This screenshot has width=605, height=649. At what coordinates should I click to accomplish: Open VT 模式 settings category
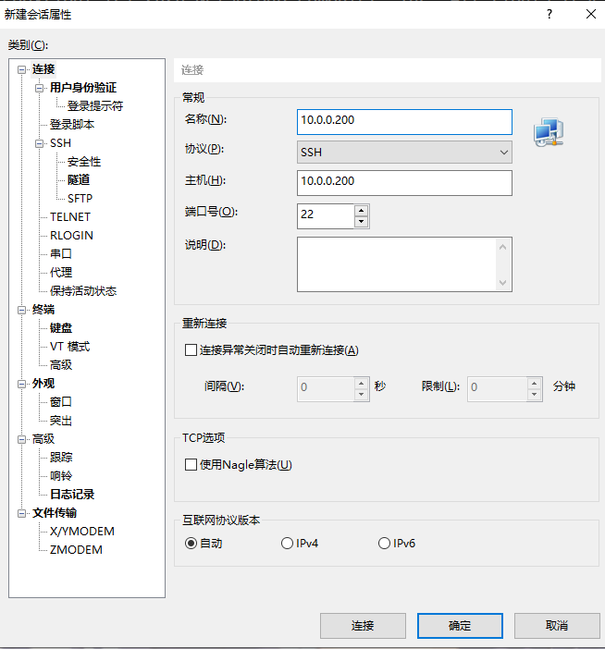[70, 347]
